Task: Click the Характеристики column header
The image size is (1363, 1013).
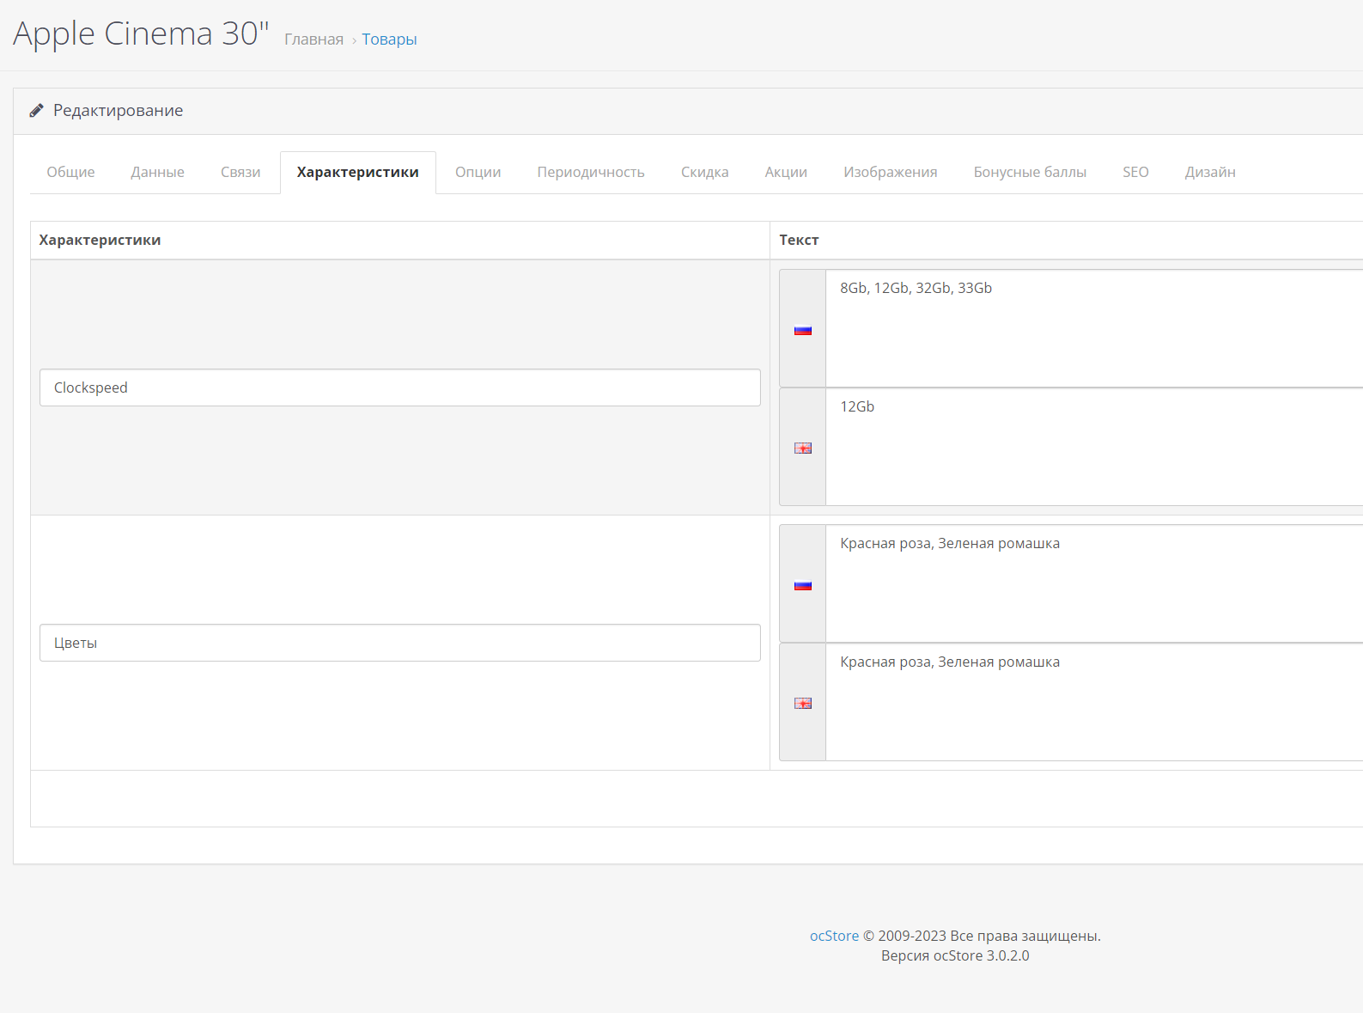Action: pos(100,240)
